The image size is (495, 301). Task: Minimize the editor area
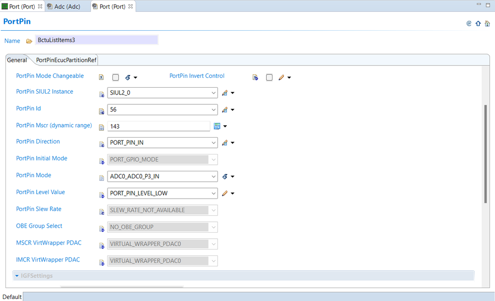(479, 4)
